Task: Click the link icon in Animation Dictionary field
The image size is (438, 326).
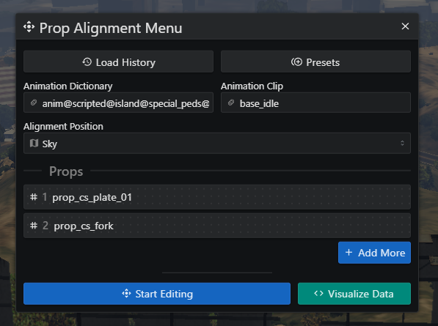Action: (x=34, y=103)
